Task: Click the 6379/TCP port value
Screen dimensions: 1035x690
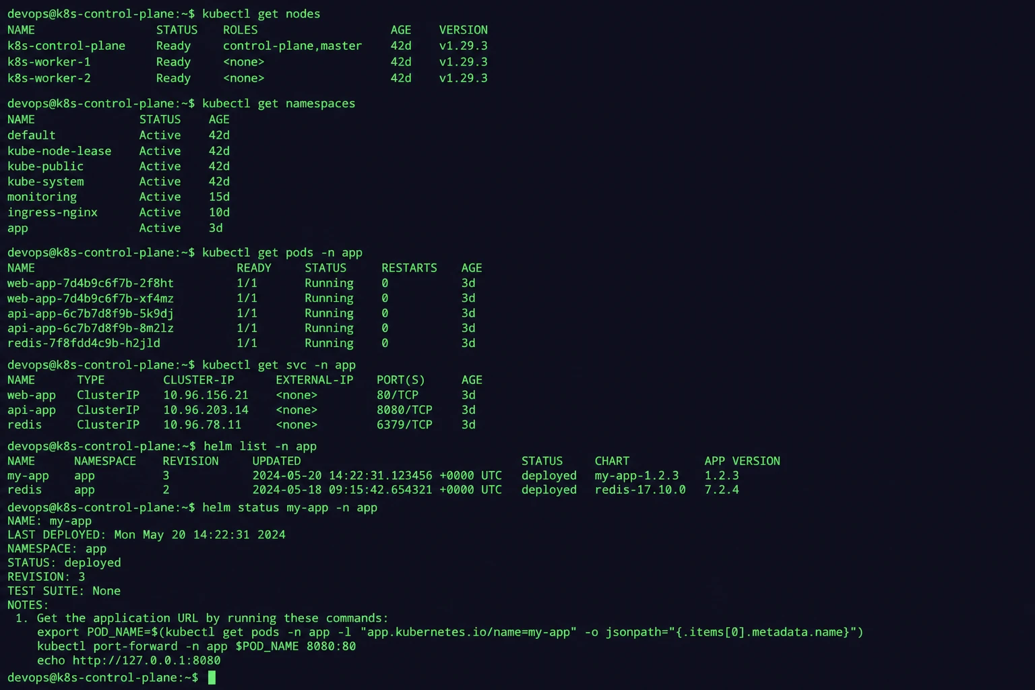Action: tap(404, 425)
